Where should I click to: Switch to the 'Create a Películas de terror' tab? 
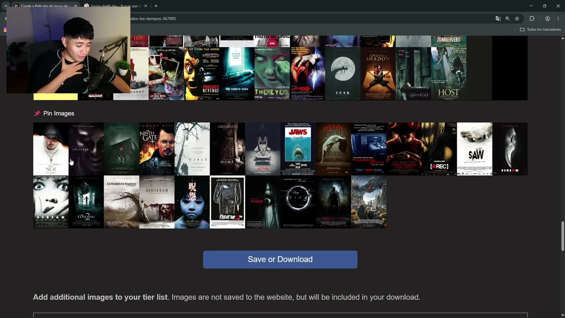44,6
